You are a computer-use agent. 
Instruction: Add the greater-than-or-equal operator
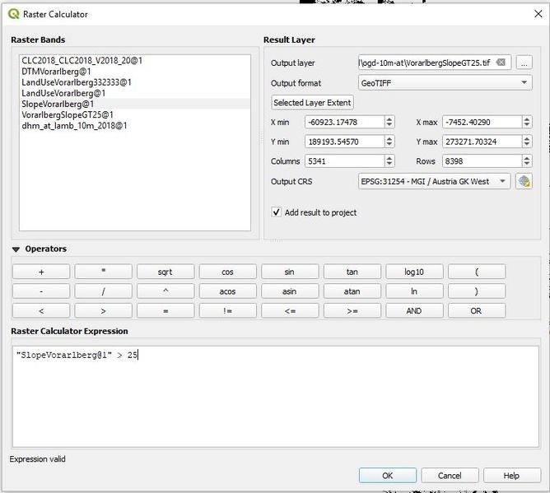click(352, 311)
